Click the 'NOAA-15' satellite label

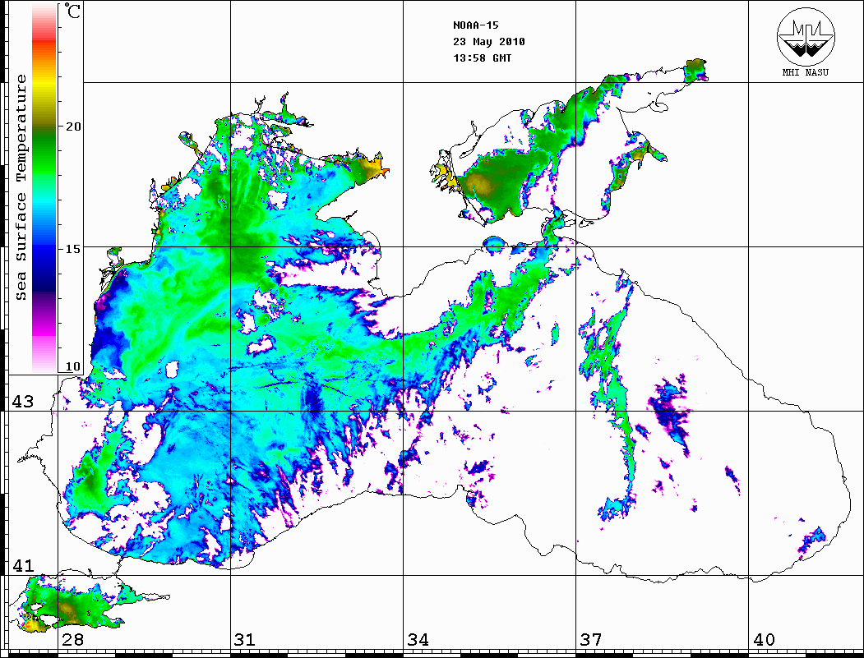coord(475,25)
